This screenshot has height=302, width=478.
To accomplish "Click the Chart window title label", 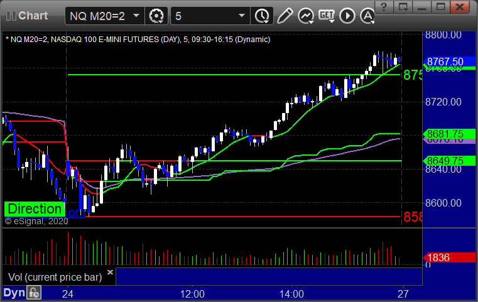I will (x=33, y=16).
